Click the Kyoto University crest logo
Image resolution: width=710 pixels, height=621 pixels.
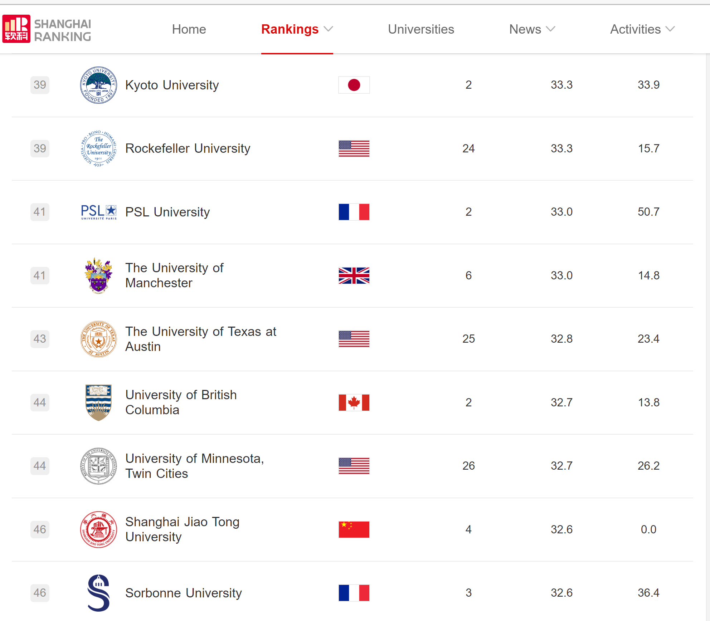click(98, 85)
